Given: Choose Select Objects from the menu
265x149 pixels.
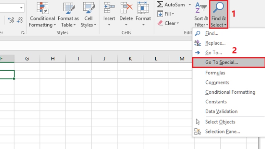Looking at the screenshot, I should 229,122.
